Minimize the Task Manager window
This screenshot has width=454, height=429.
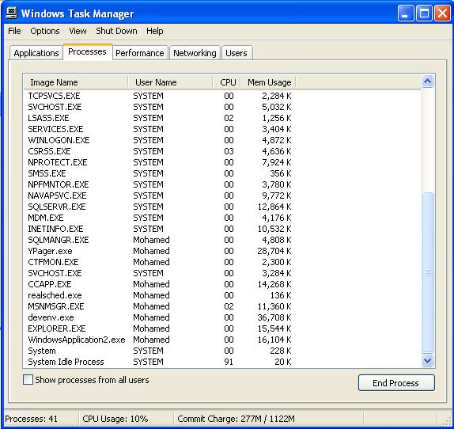[406, 13]
